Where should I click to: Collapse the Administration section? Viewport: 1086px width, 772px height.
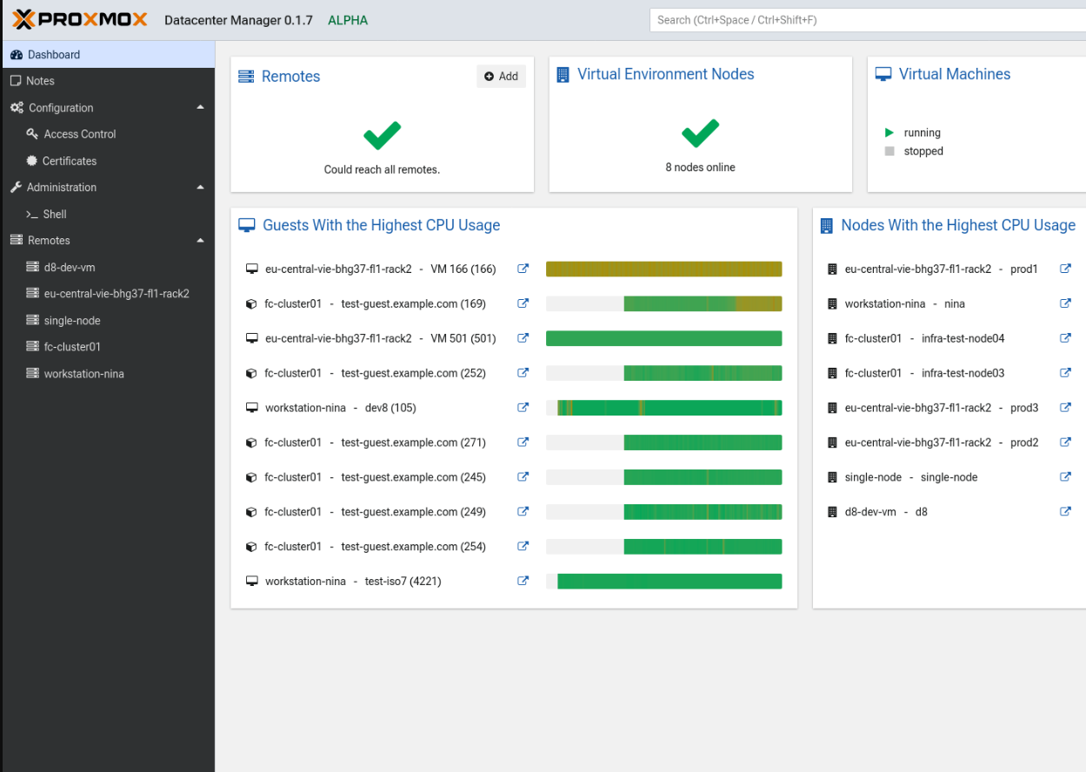click(201, 187)
